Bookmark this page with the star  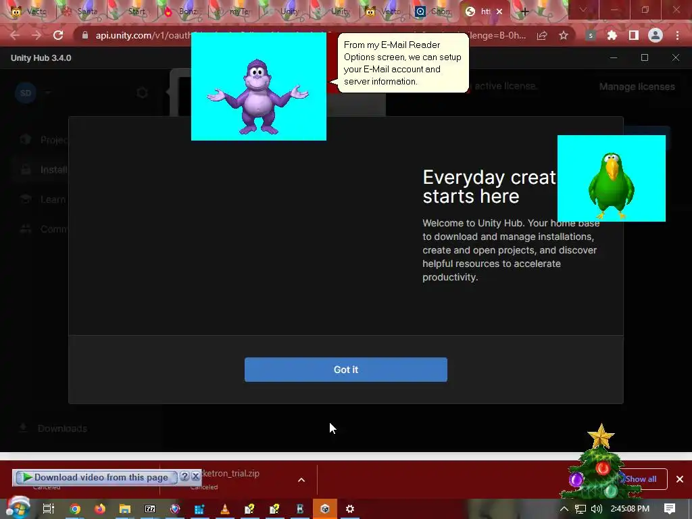pos(564,35)
